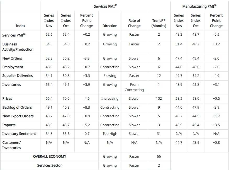The image size is (229, 170).
Task: Click the New Orders row label
Action: click(12, 58)
